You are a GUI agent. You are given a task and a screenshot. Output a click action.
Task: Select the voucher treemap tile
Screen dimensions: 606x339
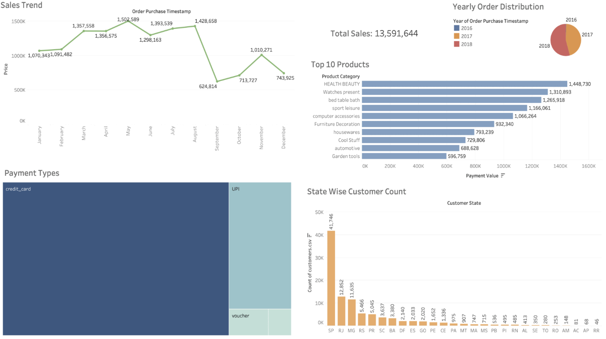[x=248, y=322]
